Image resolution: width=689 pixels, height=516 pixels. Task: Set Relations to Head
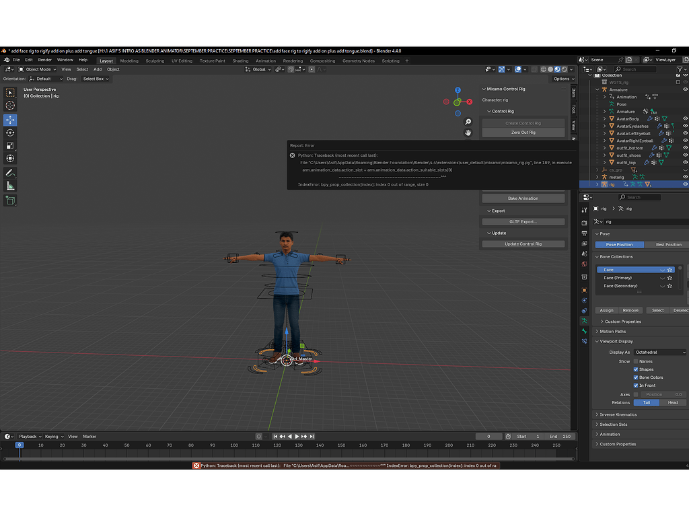point(673,402)
